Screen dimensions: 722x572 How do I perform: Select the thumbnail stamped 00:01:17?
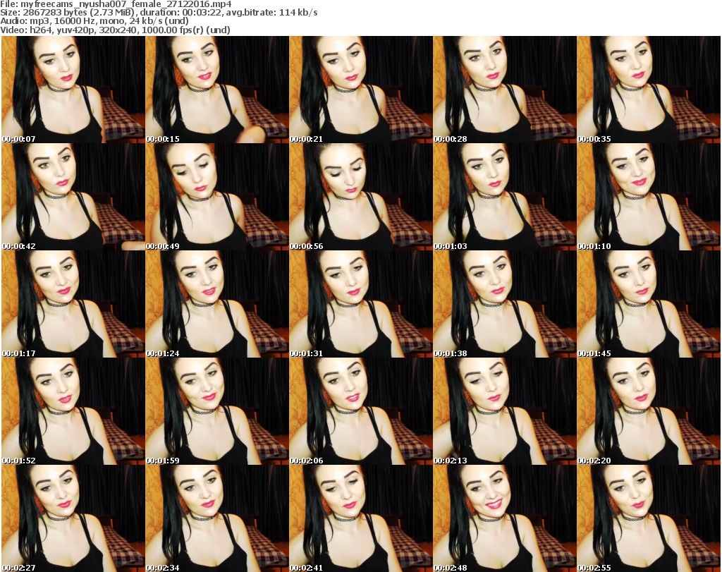coord(73,304)
